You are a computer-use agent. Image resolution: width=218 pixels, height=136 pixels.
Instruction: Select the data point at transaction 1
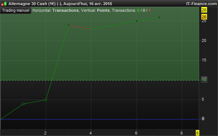click(x=23, y=104)
